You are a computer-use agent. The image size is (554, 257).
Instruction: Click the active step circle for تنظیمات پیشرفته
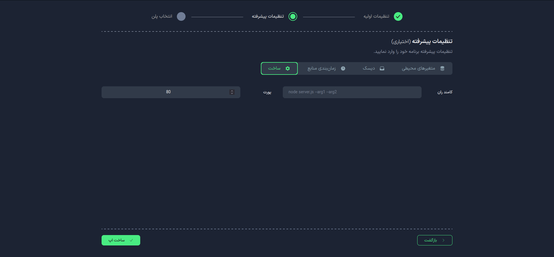pos(293,16)
